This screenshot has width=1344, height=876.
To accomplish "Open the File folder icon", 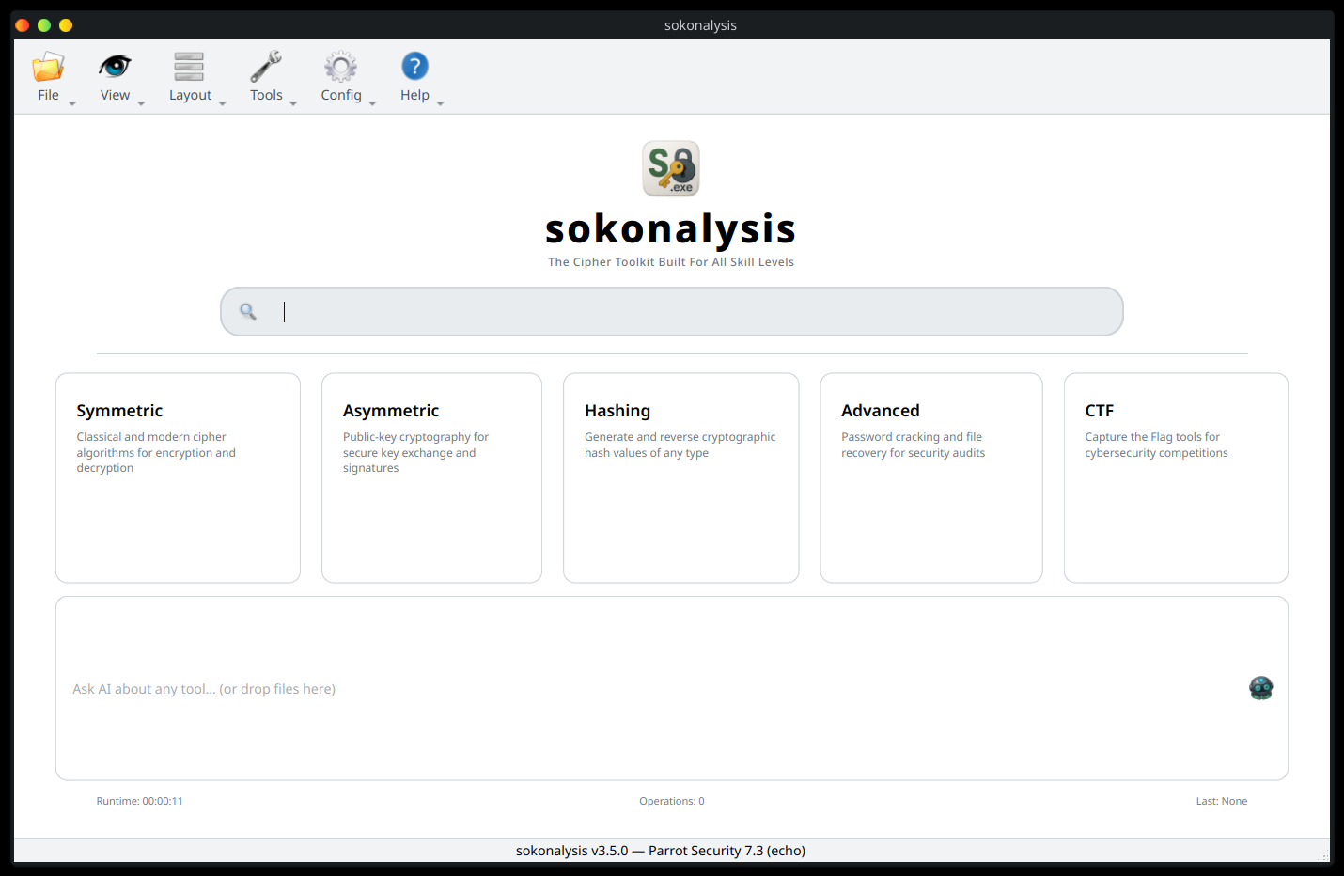I will (48, 67).
